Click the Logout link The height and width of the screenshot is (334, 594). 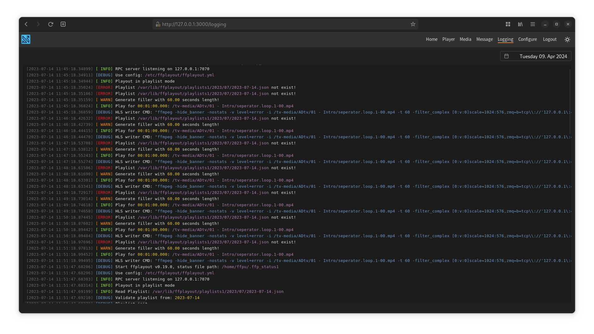(550, 39)
